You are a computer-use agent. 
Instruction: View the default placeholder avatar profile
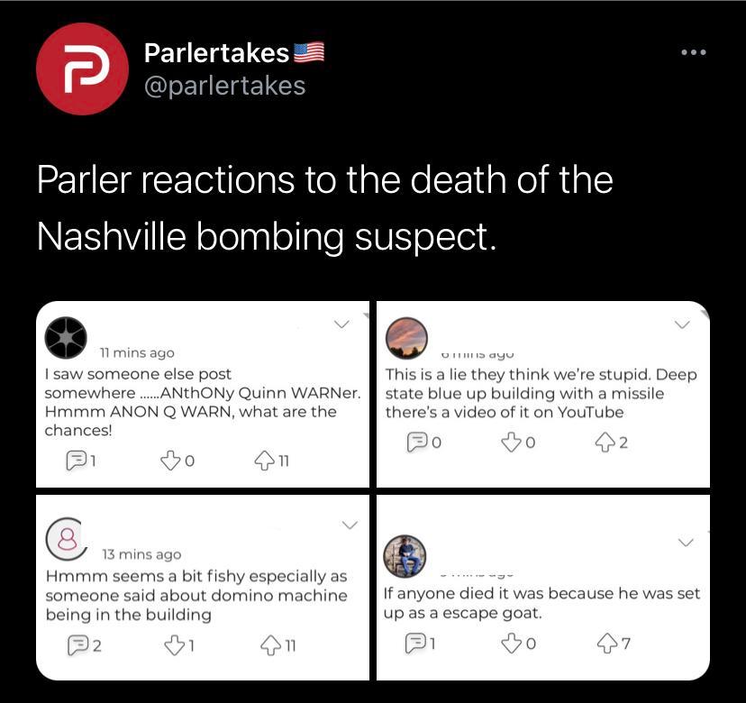[x=67, y=539]
